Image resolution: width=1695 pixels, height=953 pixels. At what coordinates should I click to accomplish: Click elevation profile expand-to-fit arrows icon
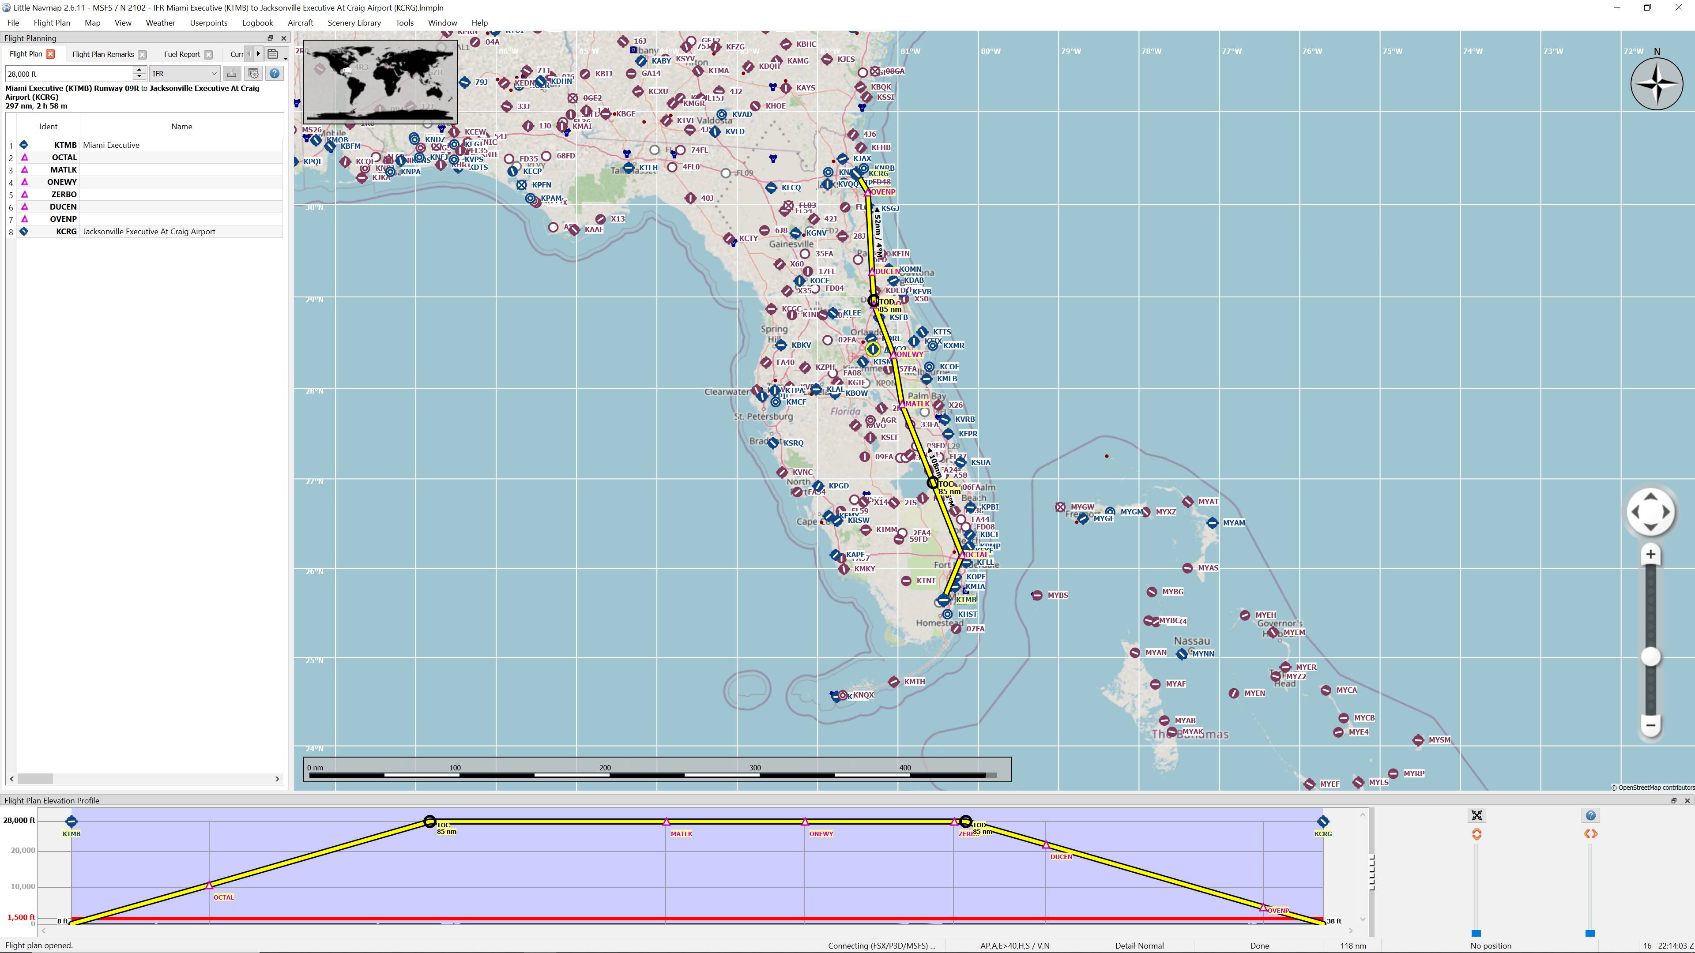1477,815
